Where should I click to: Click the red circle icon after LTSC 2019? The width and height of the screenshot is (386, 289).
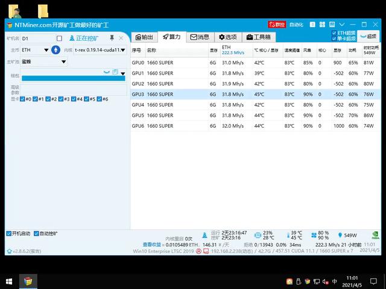(x=198, y=251)
